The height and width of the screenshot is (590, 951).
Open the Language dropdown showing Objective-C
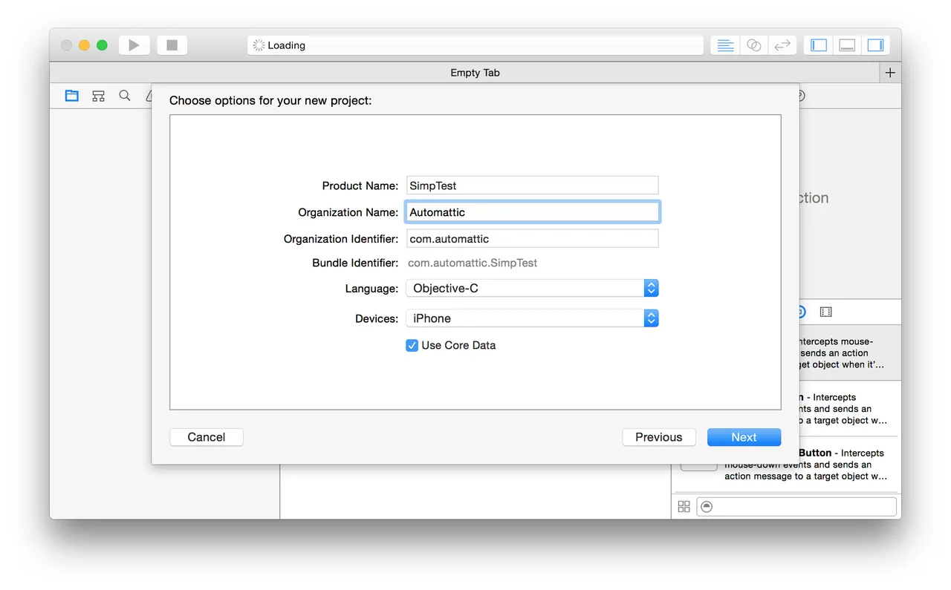click(532, 288)
